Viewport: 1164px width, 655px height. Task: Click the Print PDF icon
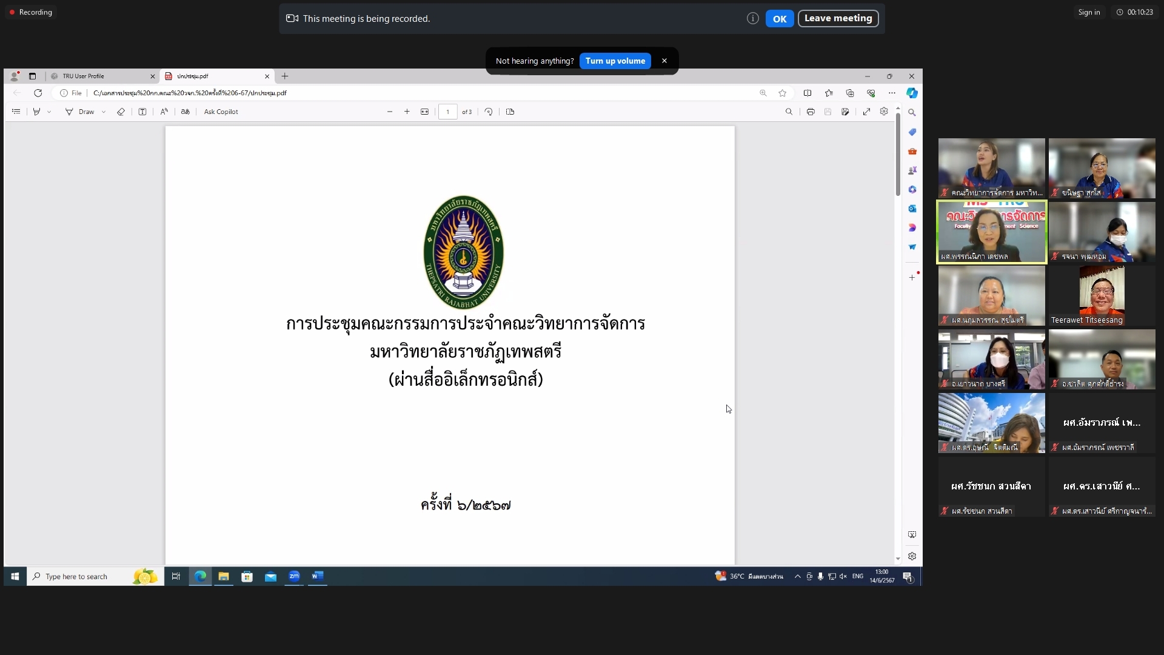tap(811, 112)
